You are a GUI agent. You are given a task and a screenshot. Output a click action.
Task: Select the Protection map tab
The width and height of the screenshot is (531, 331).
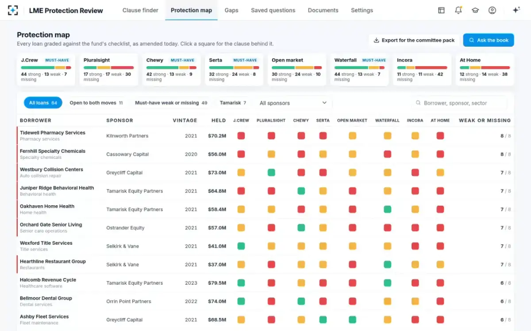pos(191,10)
